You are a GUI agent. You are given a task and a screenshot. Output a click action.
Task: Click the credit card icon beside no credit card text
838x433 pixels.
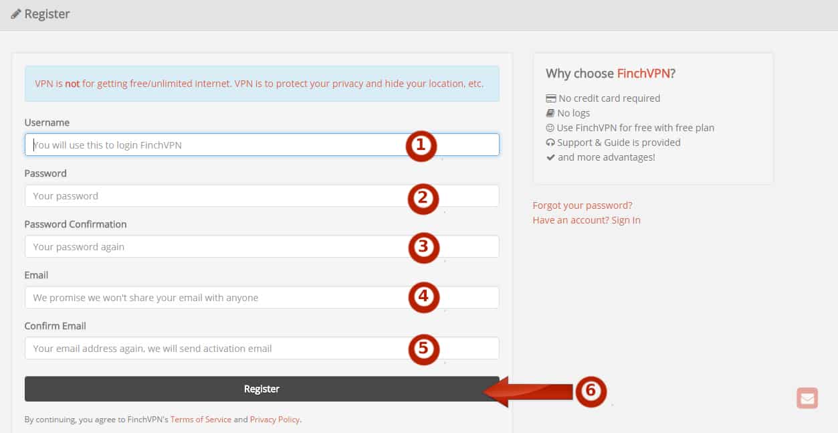coord(550,98)
